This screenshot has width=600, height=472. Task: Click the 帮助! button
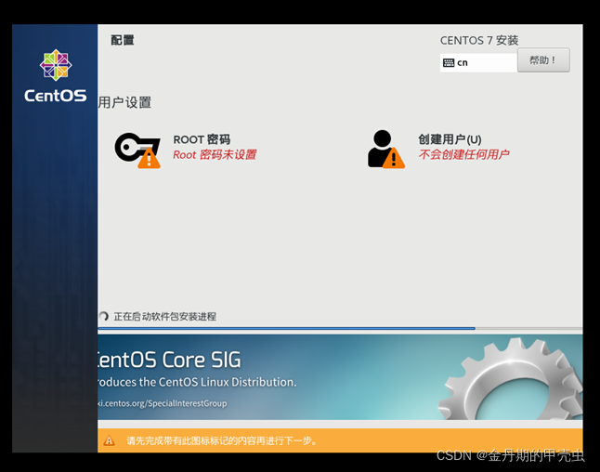click(543, 60)
